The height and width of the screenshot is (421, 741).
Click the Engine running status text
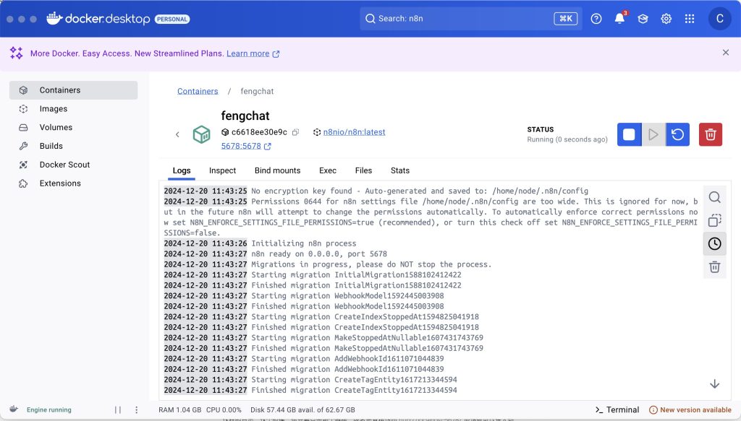click(48, 409)
